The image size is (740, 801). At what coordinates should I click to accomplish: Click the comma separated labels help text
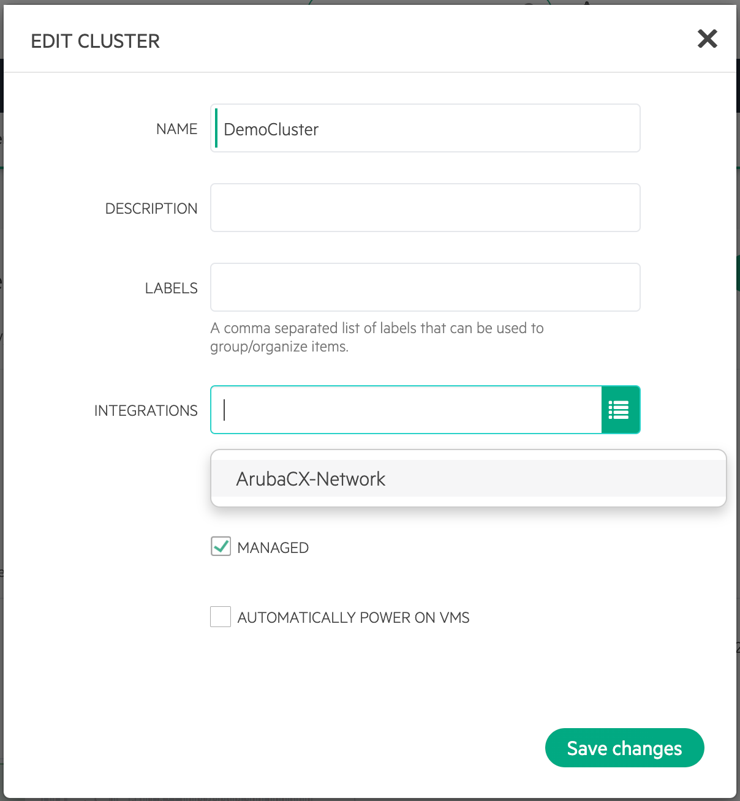[x=377, y=337]
